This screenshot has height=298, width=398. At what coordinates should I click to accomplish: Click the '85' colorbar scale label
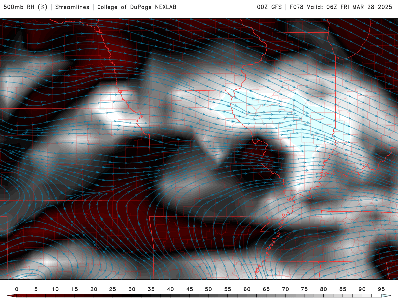(x=343, y=289)
